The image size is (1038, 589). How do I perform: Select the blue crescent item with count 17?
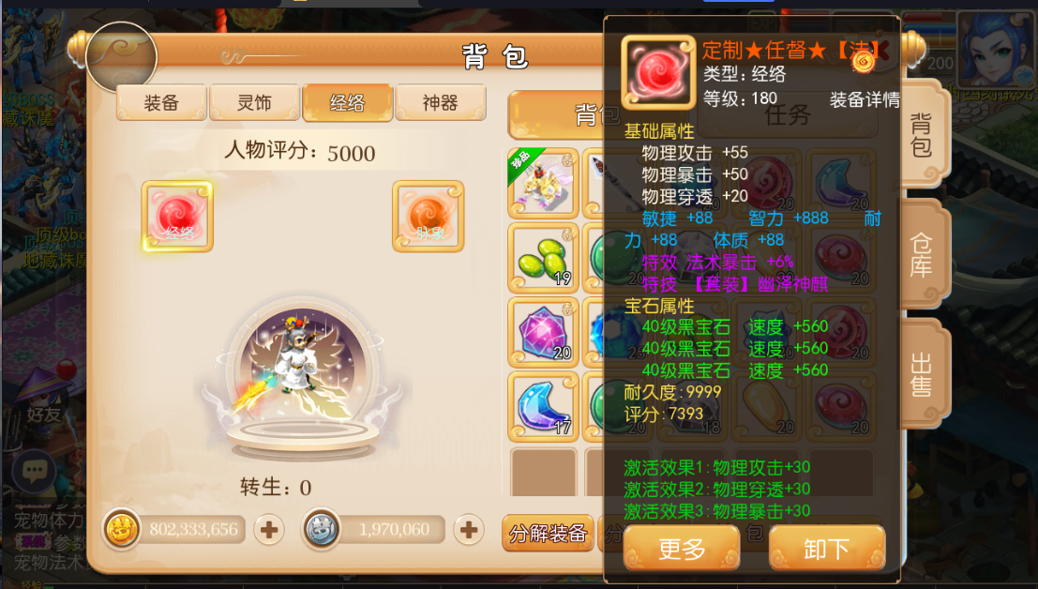(x=544, y=406)
